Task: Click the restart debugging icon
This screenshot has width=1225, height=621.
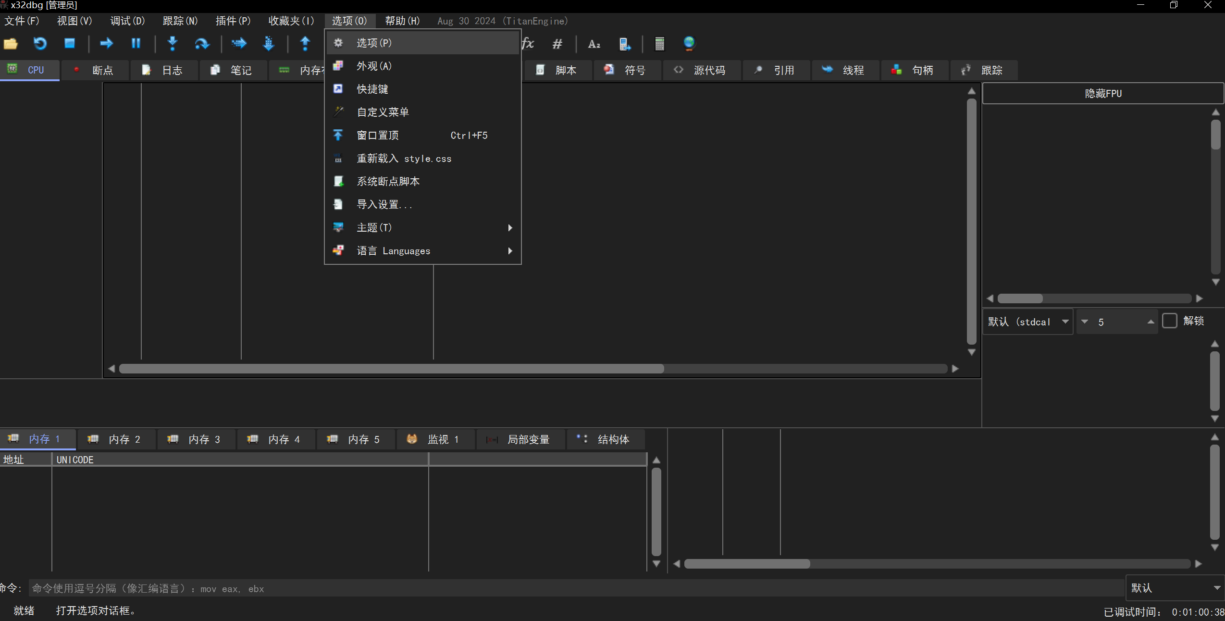Action: [x=40, y=44]
